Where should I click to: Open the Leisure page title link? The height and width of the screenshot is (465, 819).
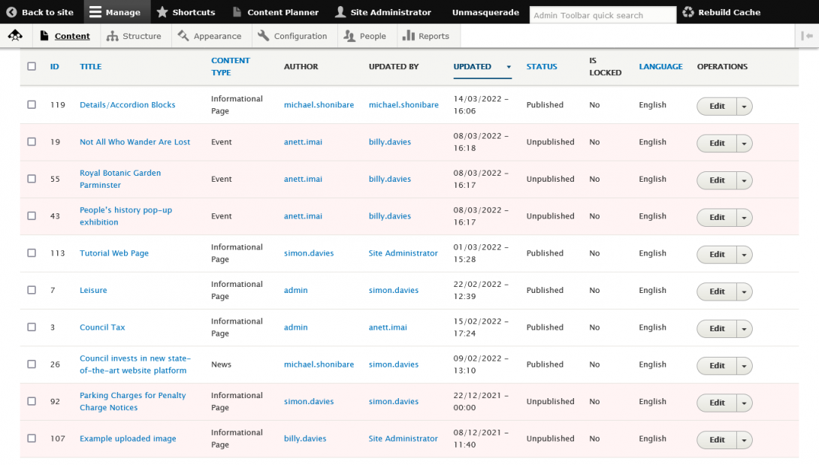pyautogui.click(x=93, y=290)
